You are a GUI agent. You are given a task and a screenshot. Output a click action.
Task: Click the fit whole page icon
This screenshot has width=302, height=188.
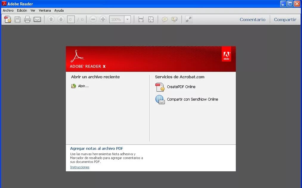(x=151, y=19)
